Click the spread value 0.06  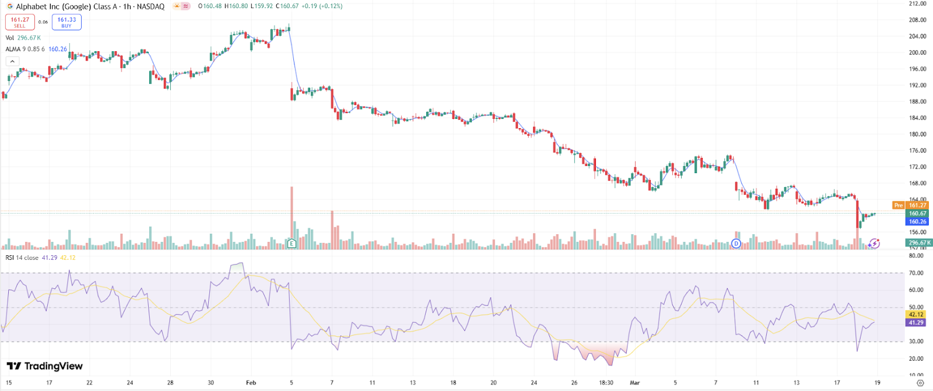[43, 22]
